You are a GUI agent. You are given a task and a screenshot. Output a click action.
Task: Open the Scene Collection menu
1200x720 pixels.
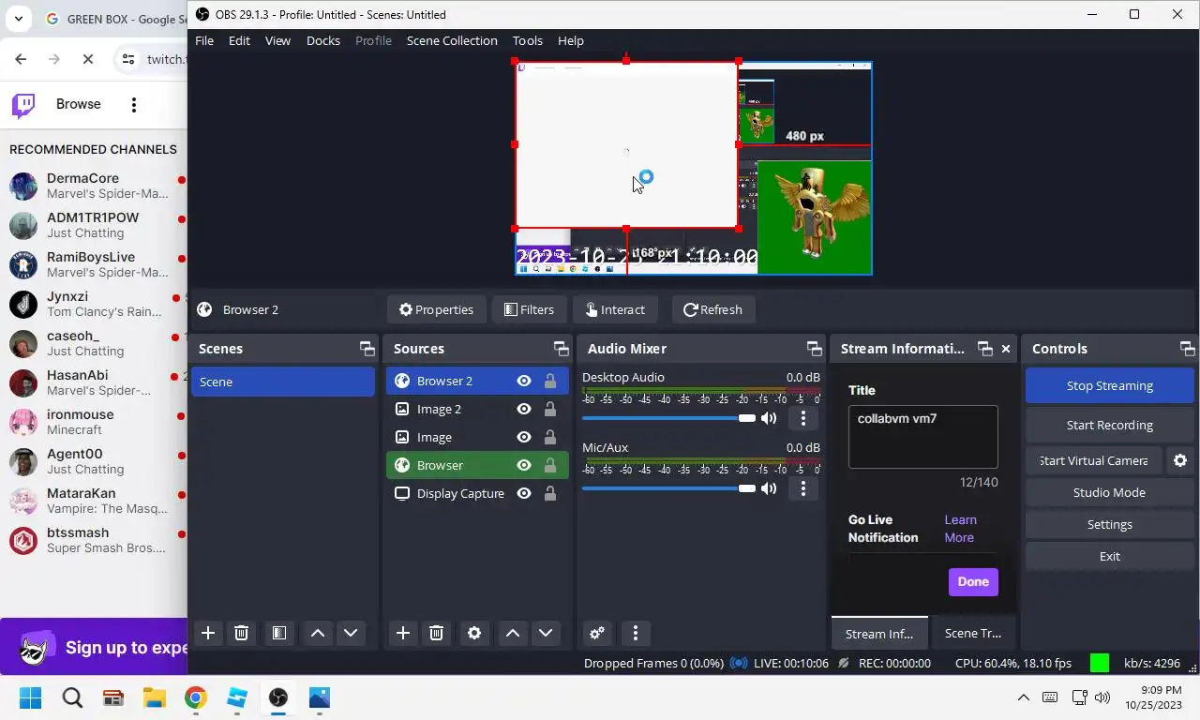452,40
